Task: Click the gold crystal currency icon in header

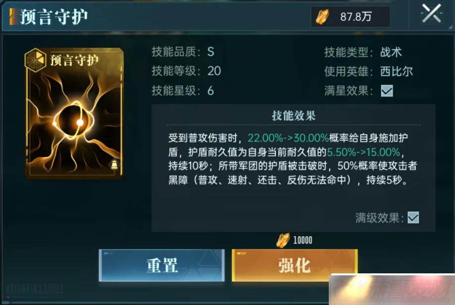Action: click(322, 17)
